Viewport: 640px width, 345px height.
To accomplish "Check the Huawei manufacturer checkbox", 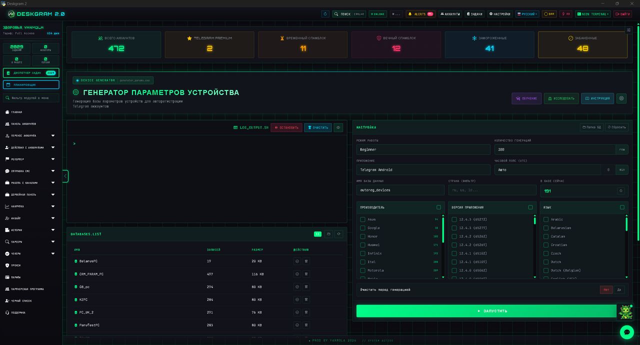I will click(x=363, y=245).
